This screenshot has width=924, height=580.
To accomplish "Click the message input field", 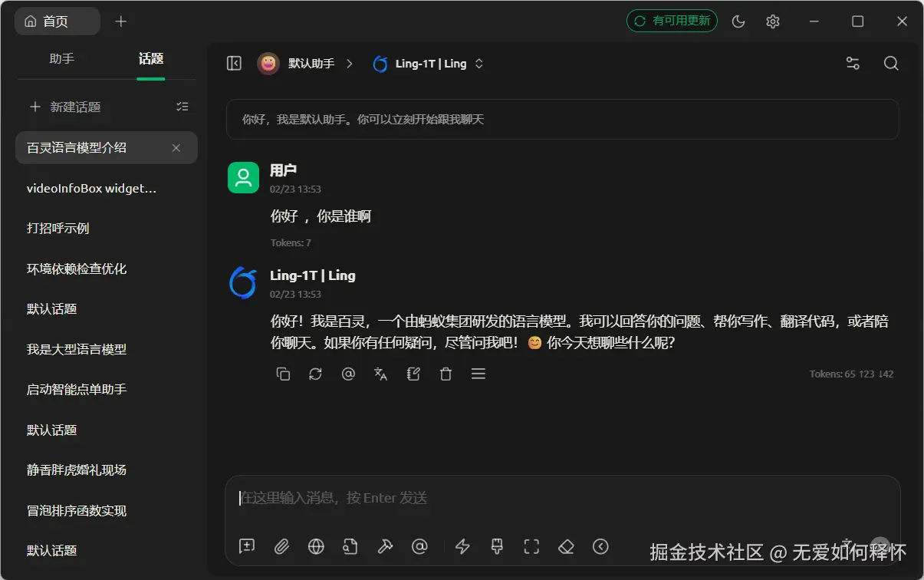I will coord(562,498).
